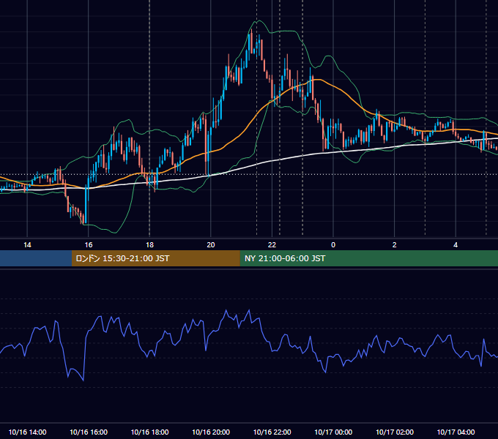The height and width of the screenshot is (439, 498).
Task: Click the oscillator line's lowest dip near 16:00
Action: [83, 380]
